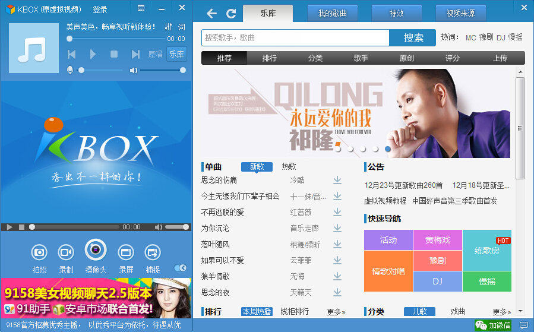Screen dimensions: 534x332
Task: Open the audio equalizer settings icon
Action: pos(168,27)
